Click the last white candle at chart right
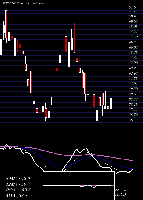This screenshot has width=143, height=200. tap(111, 103)
